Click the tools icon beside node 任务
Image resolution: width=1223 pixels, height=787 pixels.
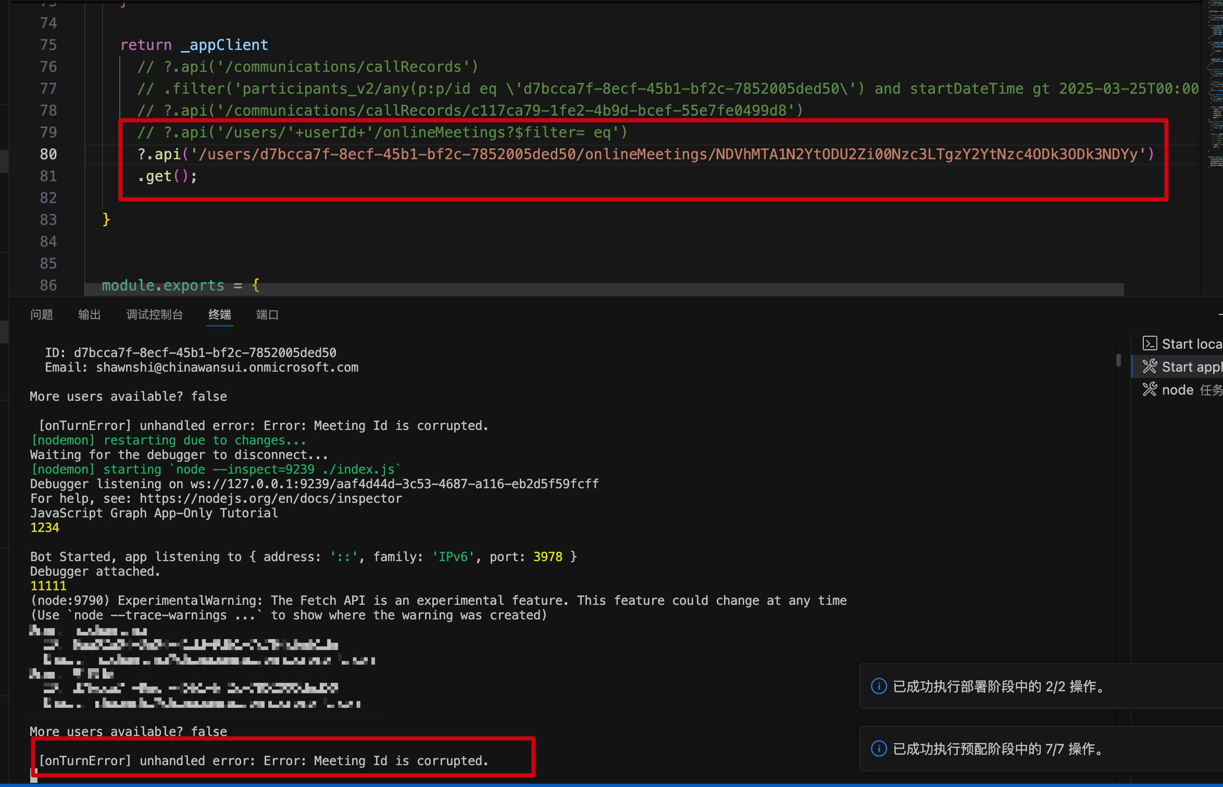[1150, 389]
